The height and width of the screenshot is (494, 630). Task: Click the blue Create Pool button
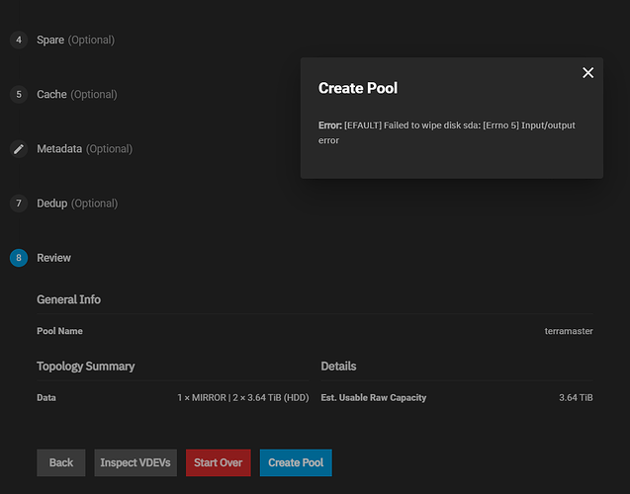296,462
